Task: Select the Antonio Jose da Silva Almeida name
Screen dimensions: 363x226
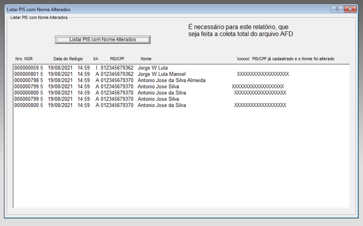Action: click(171, 80)
